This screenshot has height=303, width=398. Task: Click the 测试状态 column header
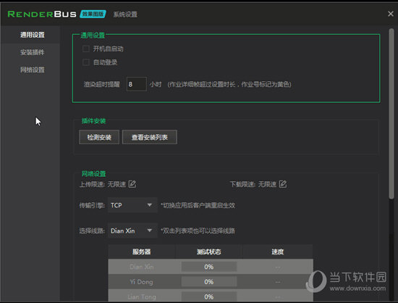pyautogui.click(x=209, y=252)
